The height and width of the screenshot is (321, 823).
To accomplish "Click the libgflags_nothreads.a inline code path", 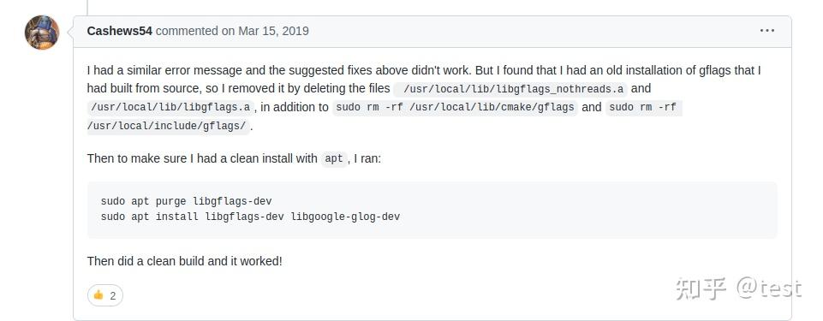I will pos(510,89).
